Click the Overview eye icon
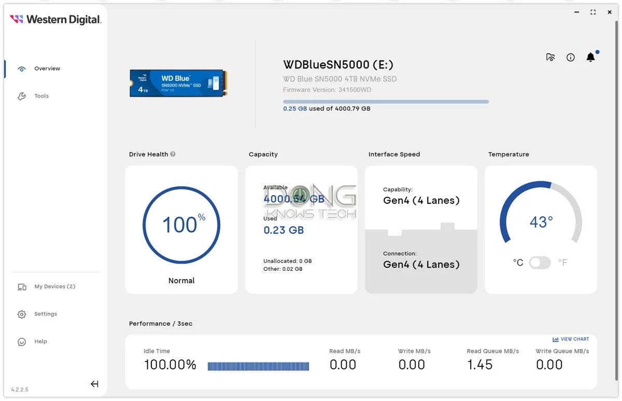Image resolution: width=622 pixels, height=401 pixels. pyautogui.click(x=22, y=69)
